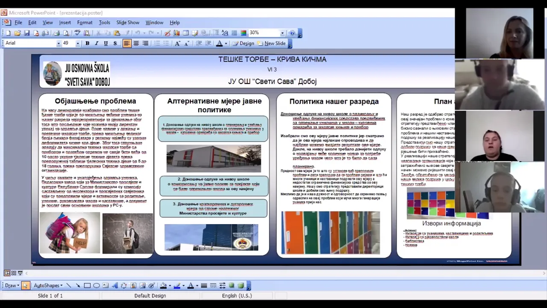Align text to the left

click(126, 43)
